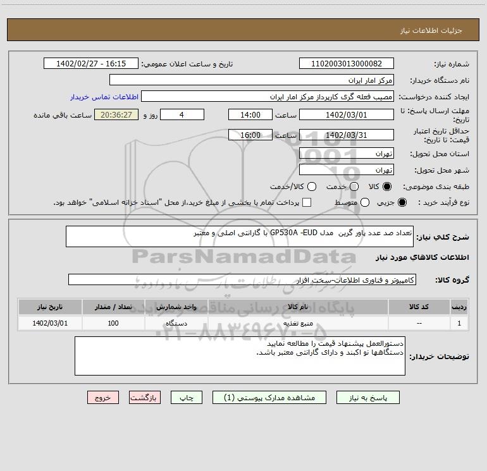This screenshot has width=487, height=471.
Task: Click the خروج exit button
Action: [x=103, y=398]
